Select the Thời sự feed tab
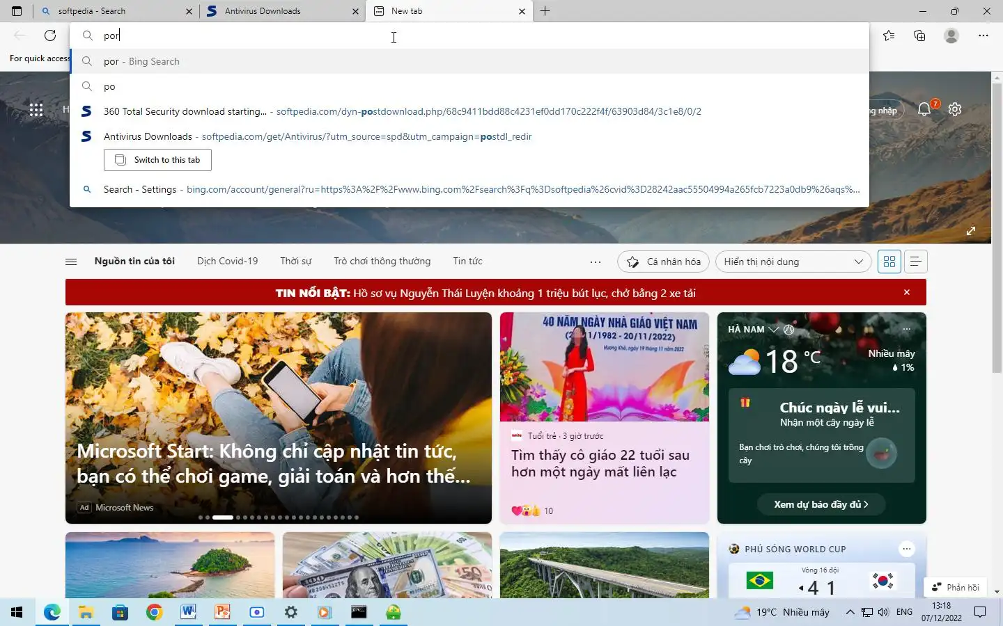This screenshot has width=1003, height=626. pyautogui.click(x=295, y=262)
